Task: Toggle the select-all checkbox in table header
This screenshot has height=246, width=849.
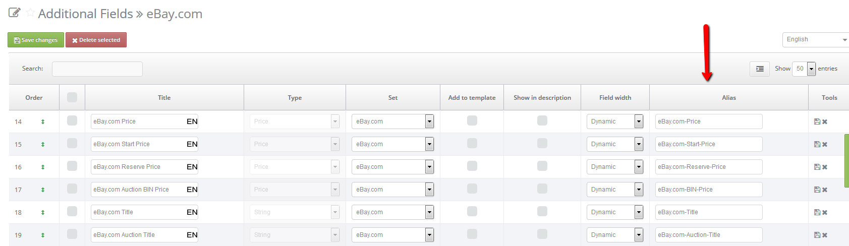Action: [72, 97]
